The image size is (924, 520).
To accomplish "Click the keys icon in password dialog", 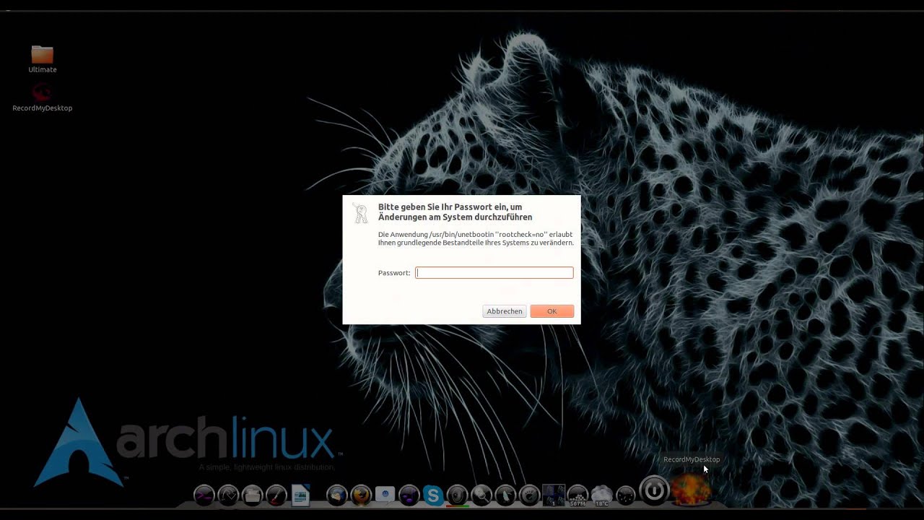I will pyautogui.click(x=360, y=213).
